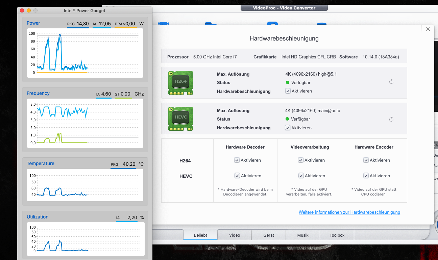
Task: Click the Utilization graph in Intel Power Gadget
Action: 85,239
